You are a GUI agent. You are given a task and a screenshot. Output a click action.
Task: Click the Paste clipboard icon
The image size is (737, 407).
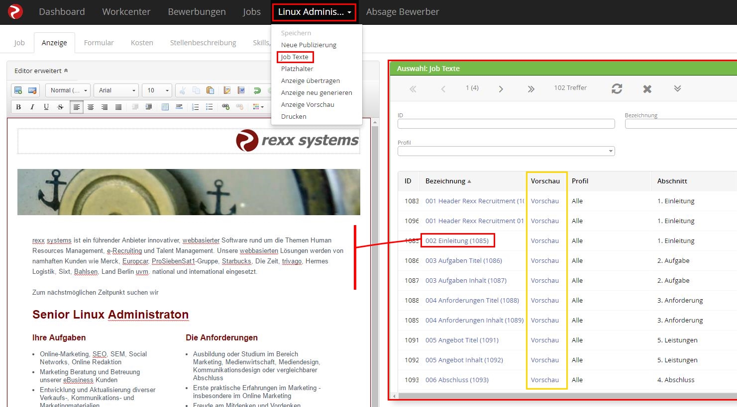tap(211, 90)
